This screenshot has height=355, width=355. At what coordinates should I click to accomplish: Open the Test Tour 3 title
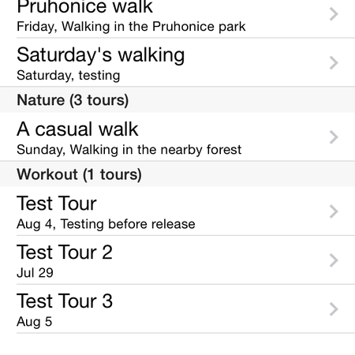click(x=65, y=301)
